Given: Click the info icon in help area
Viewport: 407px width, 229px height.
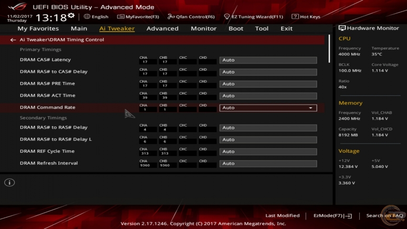Looking at the screenshot, I should coord(10,183).
